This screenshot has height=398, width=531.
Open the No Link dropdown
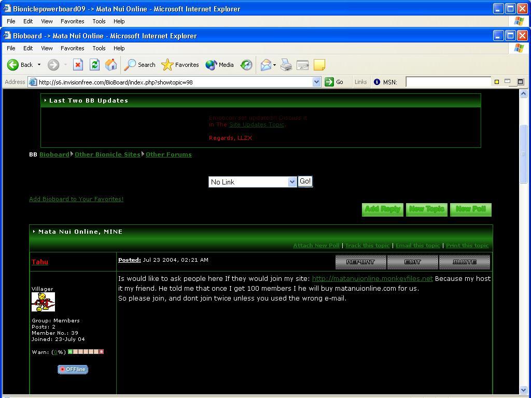(253, 182)
